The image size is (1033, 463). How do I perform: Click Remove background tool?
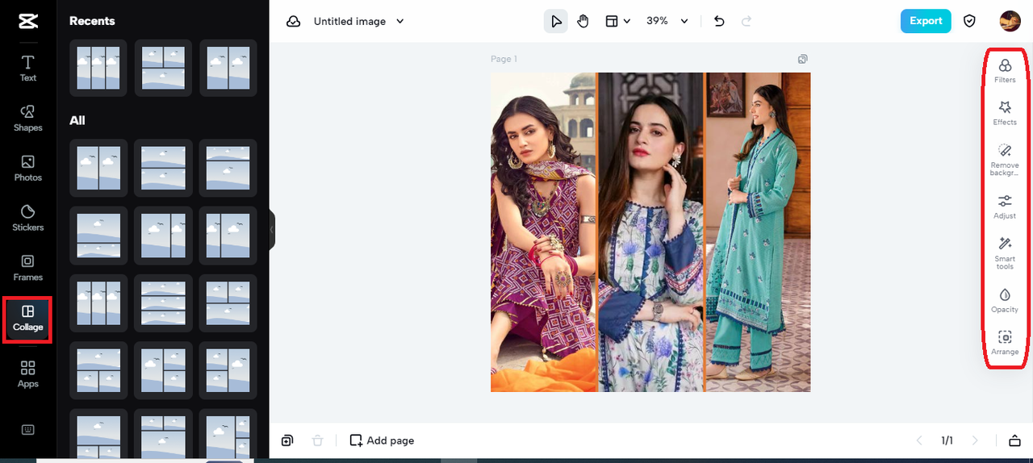pyautogui.click(x=1005, y=160)
